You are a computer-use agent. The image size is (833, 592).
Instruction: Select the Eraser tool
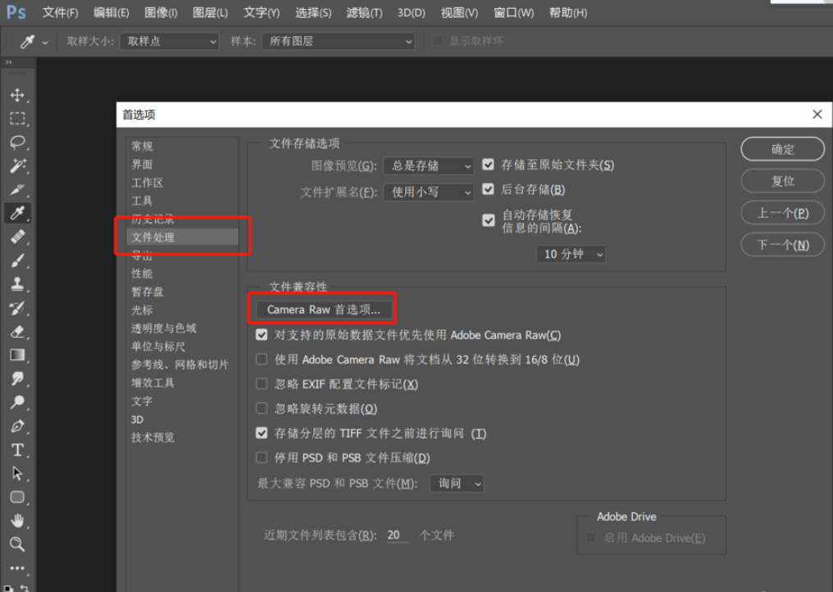pos(17,332)
